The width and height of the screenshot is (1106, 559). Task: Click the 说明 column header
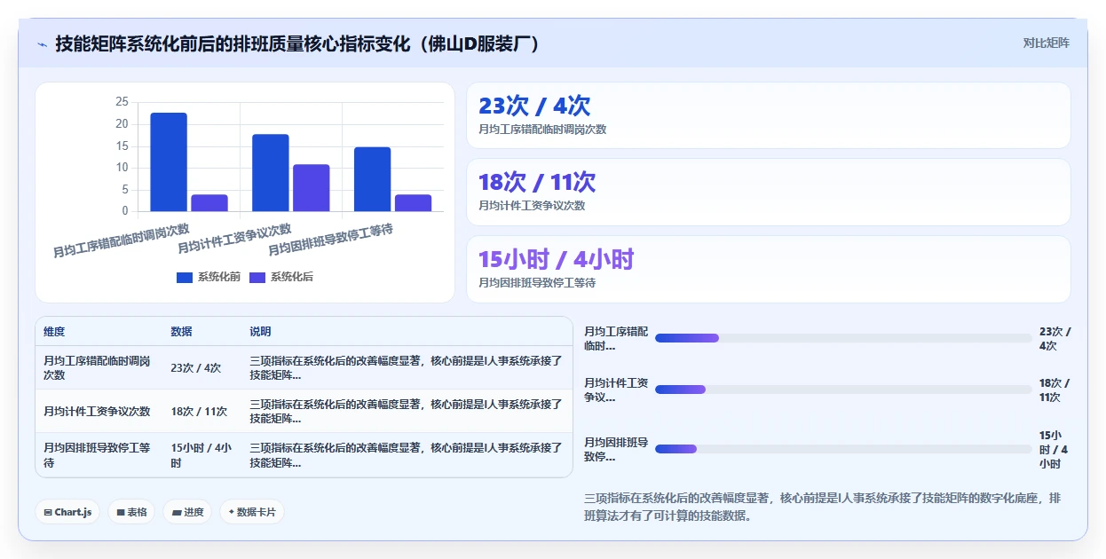coord(260,332)
